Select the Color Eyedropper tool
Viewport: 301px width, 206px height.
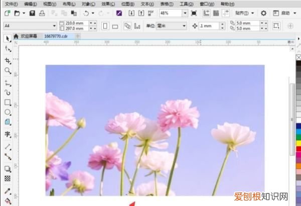click(8, 191)
